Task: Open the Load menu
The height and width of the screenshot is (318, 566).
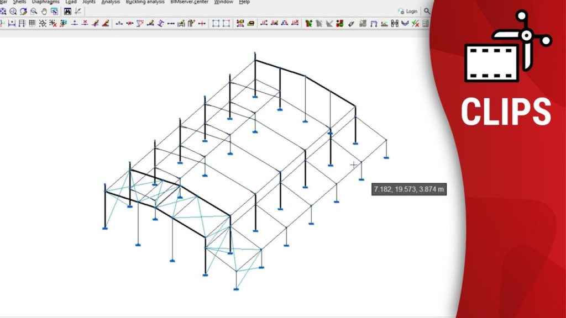Action: coord(71,2)
